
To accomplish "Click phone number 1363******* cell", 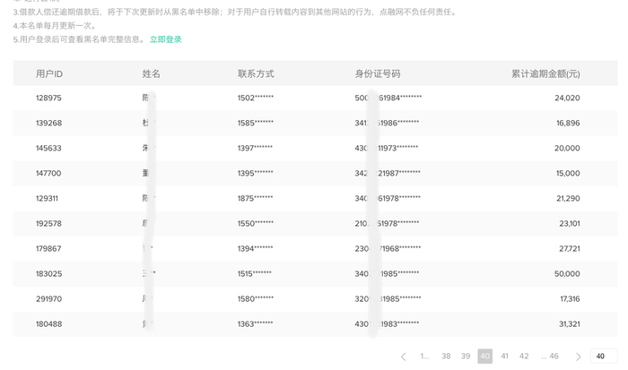I will coord(255,324).
